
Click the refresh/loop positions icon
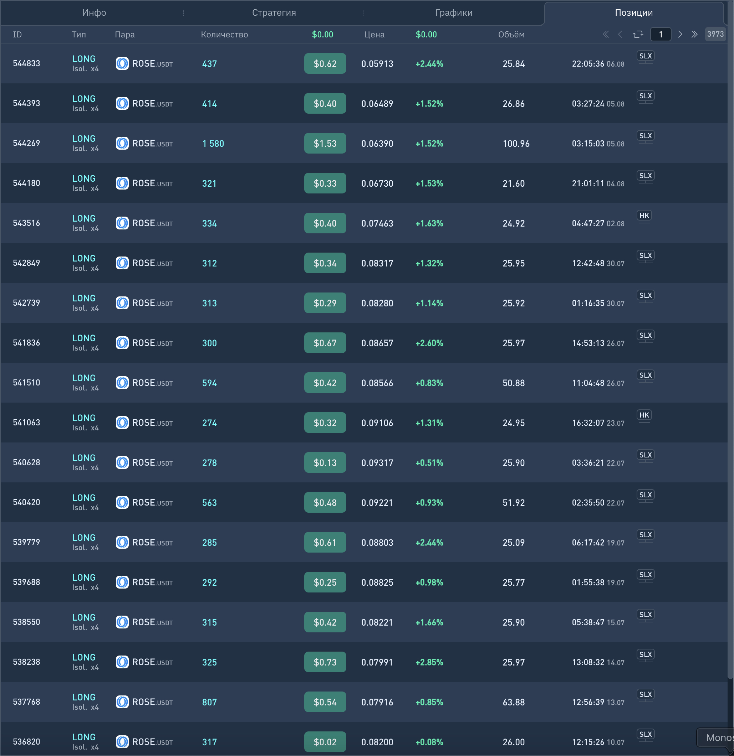(638, 34)
